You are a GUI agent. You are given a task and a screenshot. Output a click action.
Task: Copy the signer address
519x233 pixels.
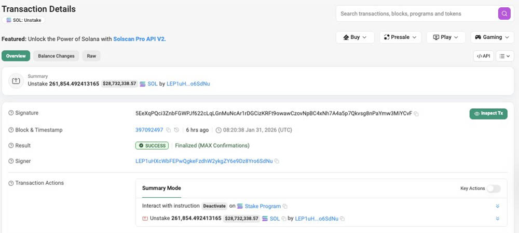277,162
